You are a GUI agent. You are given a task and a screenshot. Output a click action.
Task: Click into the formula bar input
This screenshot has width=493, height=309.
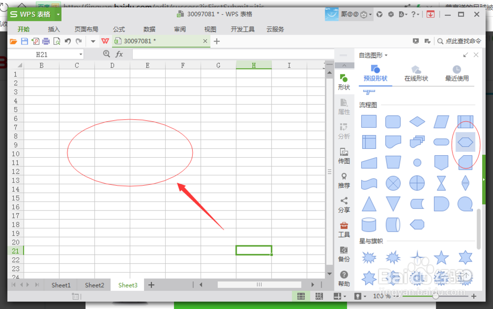tap(233, 54)
